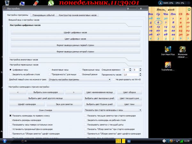192x144 pixels.
Task: Click the Прозрачность часов value field
Action: point(131,75)
